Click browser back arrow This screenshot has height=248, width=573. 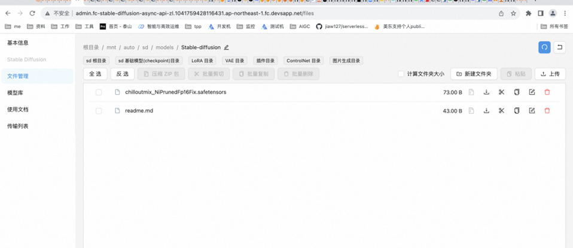[x=8, y=13]
